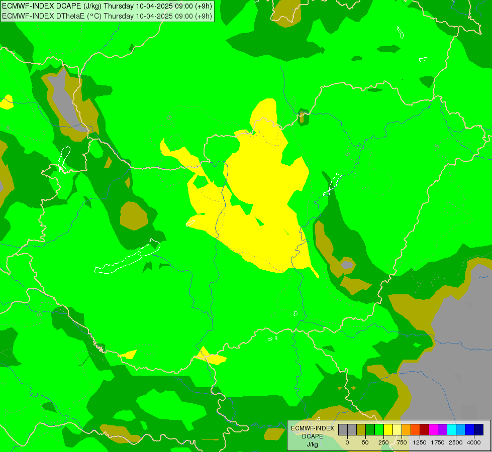Click the olive swatch in the DCAPE legend

(x=361, y=430)
